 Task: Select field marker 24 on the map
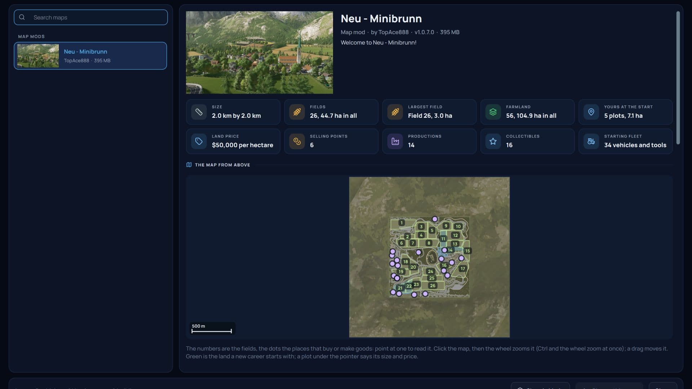430,272
